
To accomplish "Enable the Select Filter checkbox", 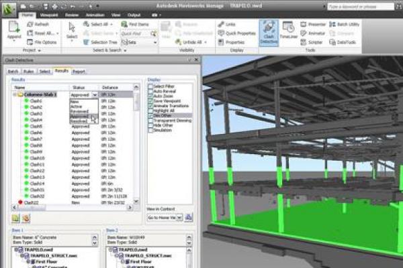I will tap(150, 86).
